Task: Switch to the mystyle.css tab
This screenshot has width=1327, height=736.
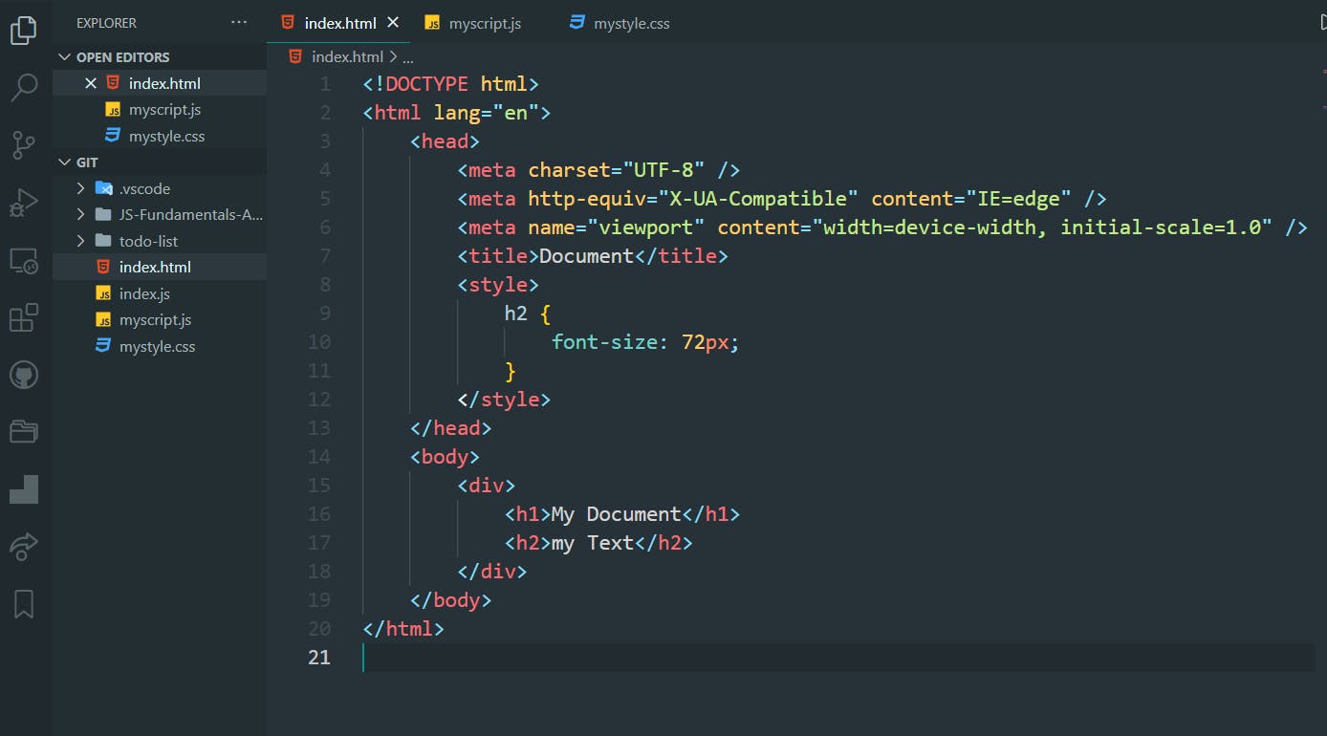Action: [x=631, y=23]
